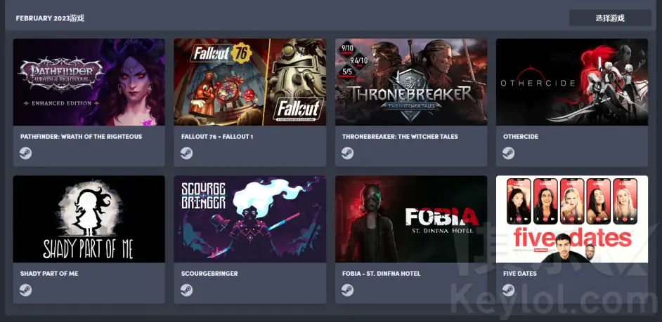Screen dimensions: 662x322
Task: Click the Steam icon under Pathfinder: Wrath of the Righteous
Action: [26, 153]
